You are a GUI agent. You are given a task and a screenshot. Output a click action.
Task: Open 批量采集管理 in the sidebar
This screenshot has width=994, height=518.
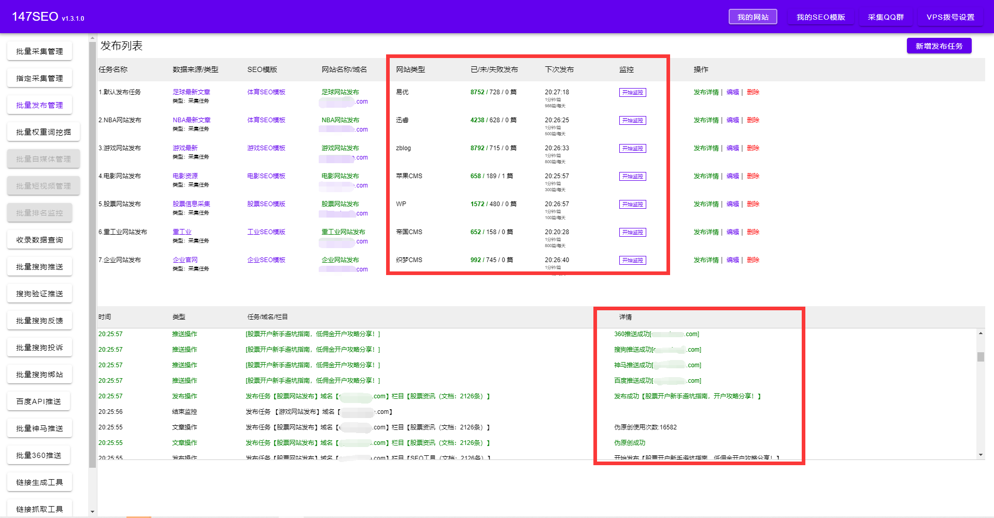[39, 51]
